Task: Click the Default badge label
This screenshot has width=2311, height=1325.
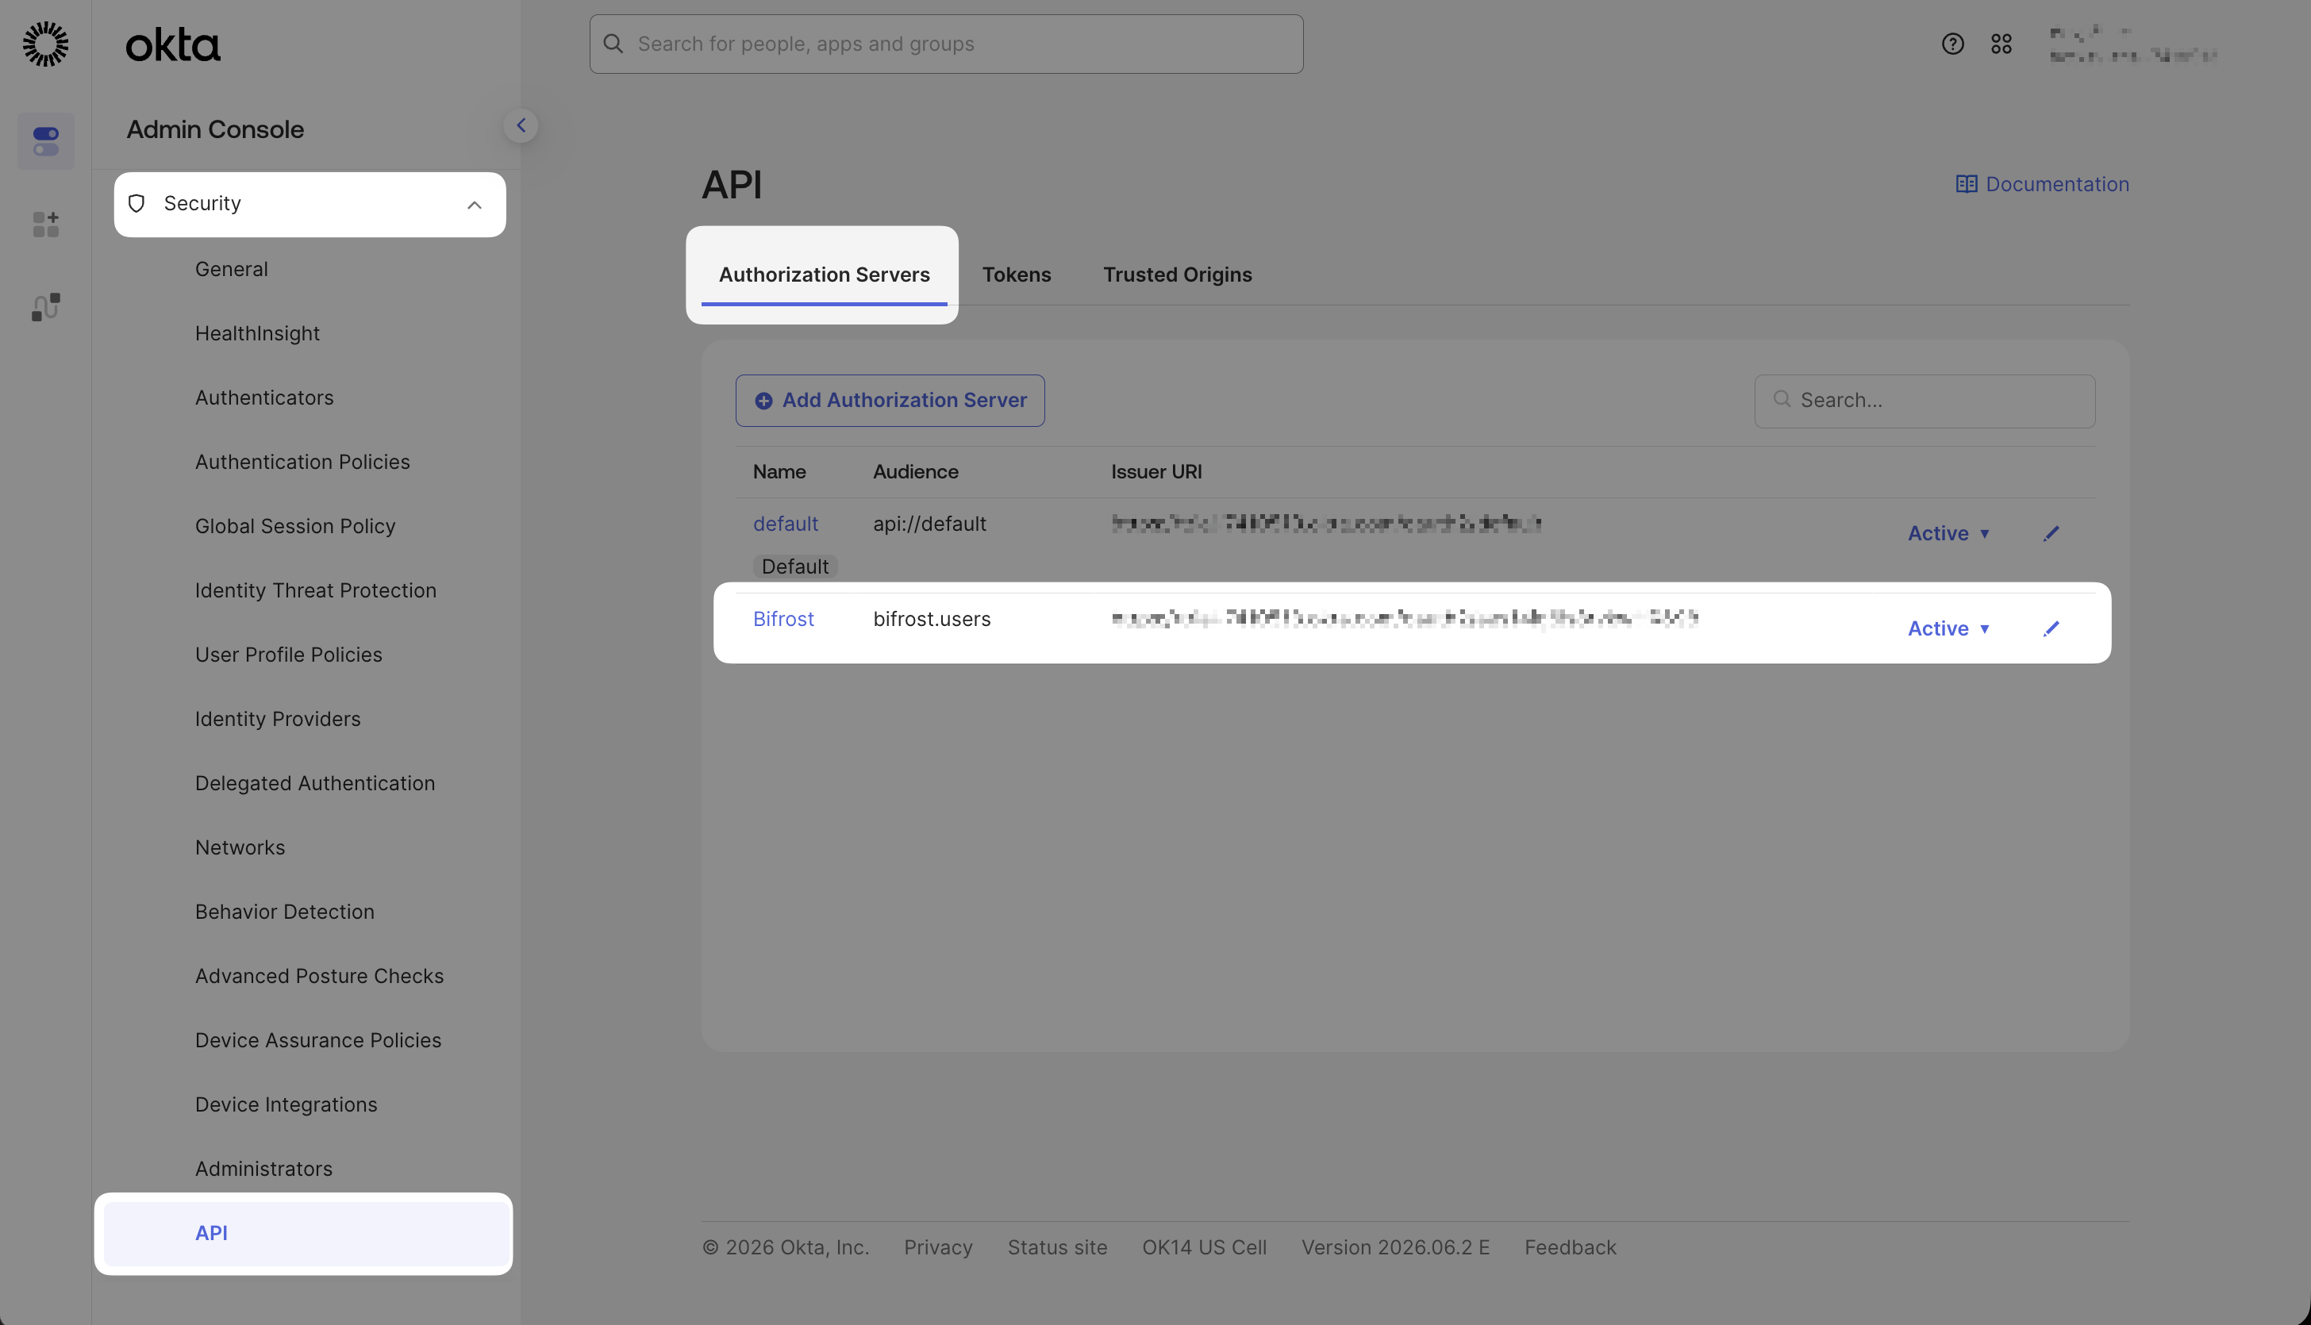Action: [794, 567]
